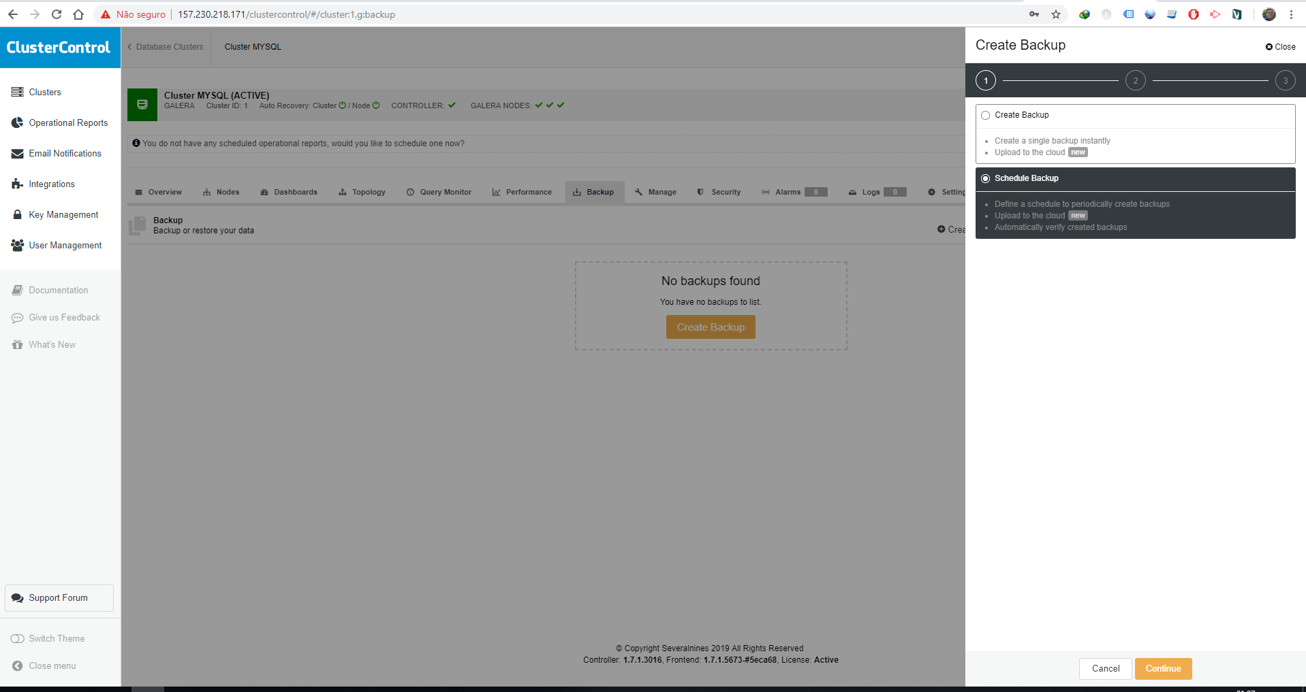This screenshot has height=692, width=1306.
Task: Go to User Management
Action: (65, 245)
